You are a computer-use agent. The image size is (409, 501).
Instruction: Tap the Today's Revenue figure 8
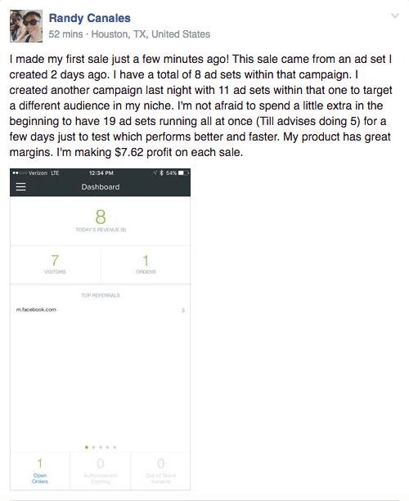pyautogui.click(x=101, y=217)
